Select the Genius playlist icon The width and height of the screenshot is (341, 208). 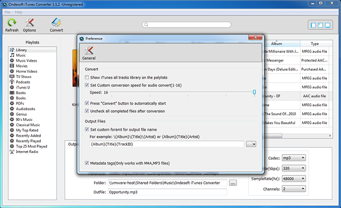[12, 114]
